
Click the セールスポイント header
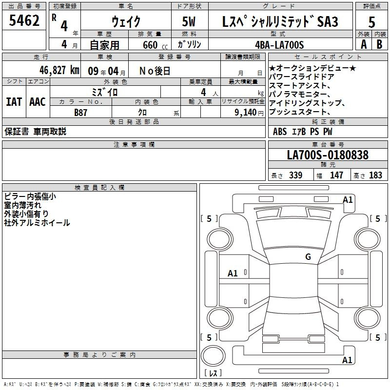[x=328, y=57]
